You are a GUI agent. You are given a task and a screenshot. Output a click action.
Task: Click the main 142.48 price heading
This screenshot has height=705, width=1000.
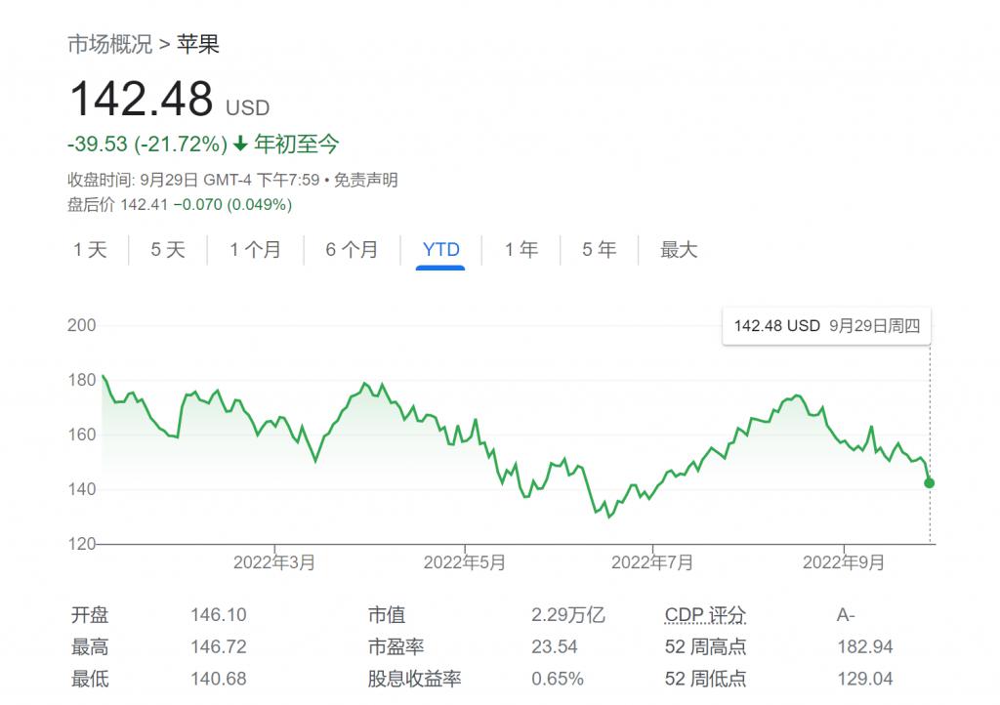(x=141, y=99)
